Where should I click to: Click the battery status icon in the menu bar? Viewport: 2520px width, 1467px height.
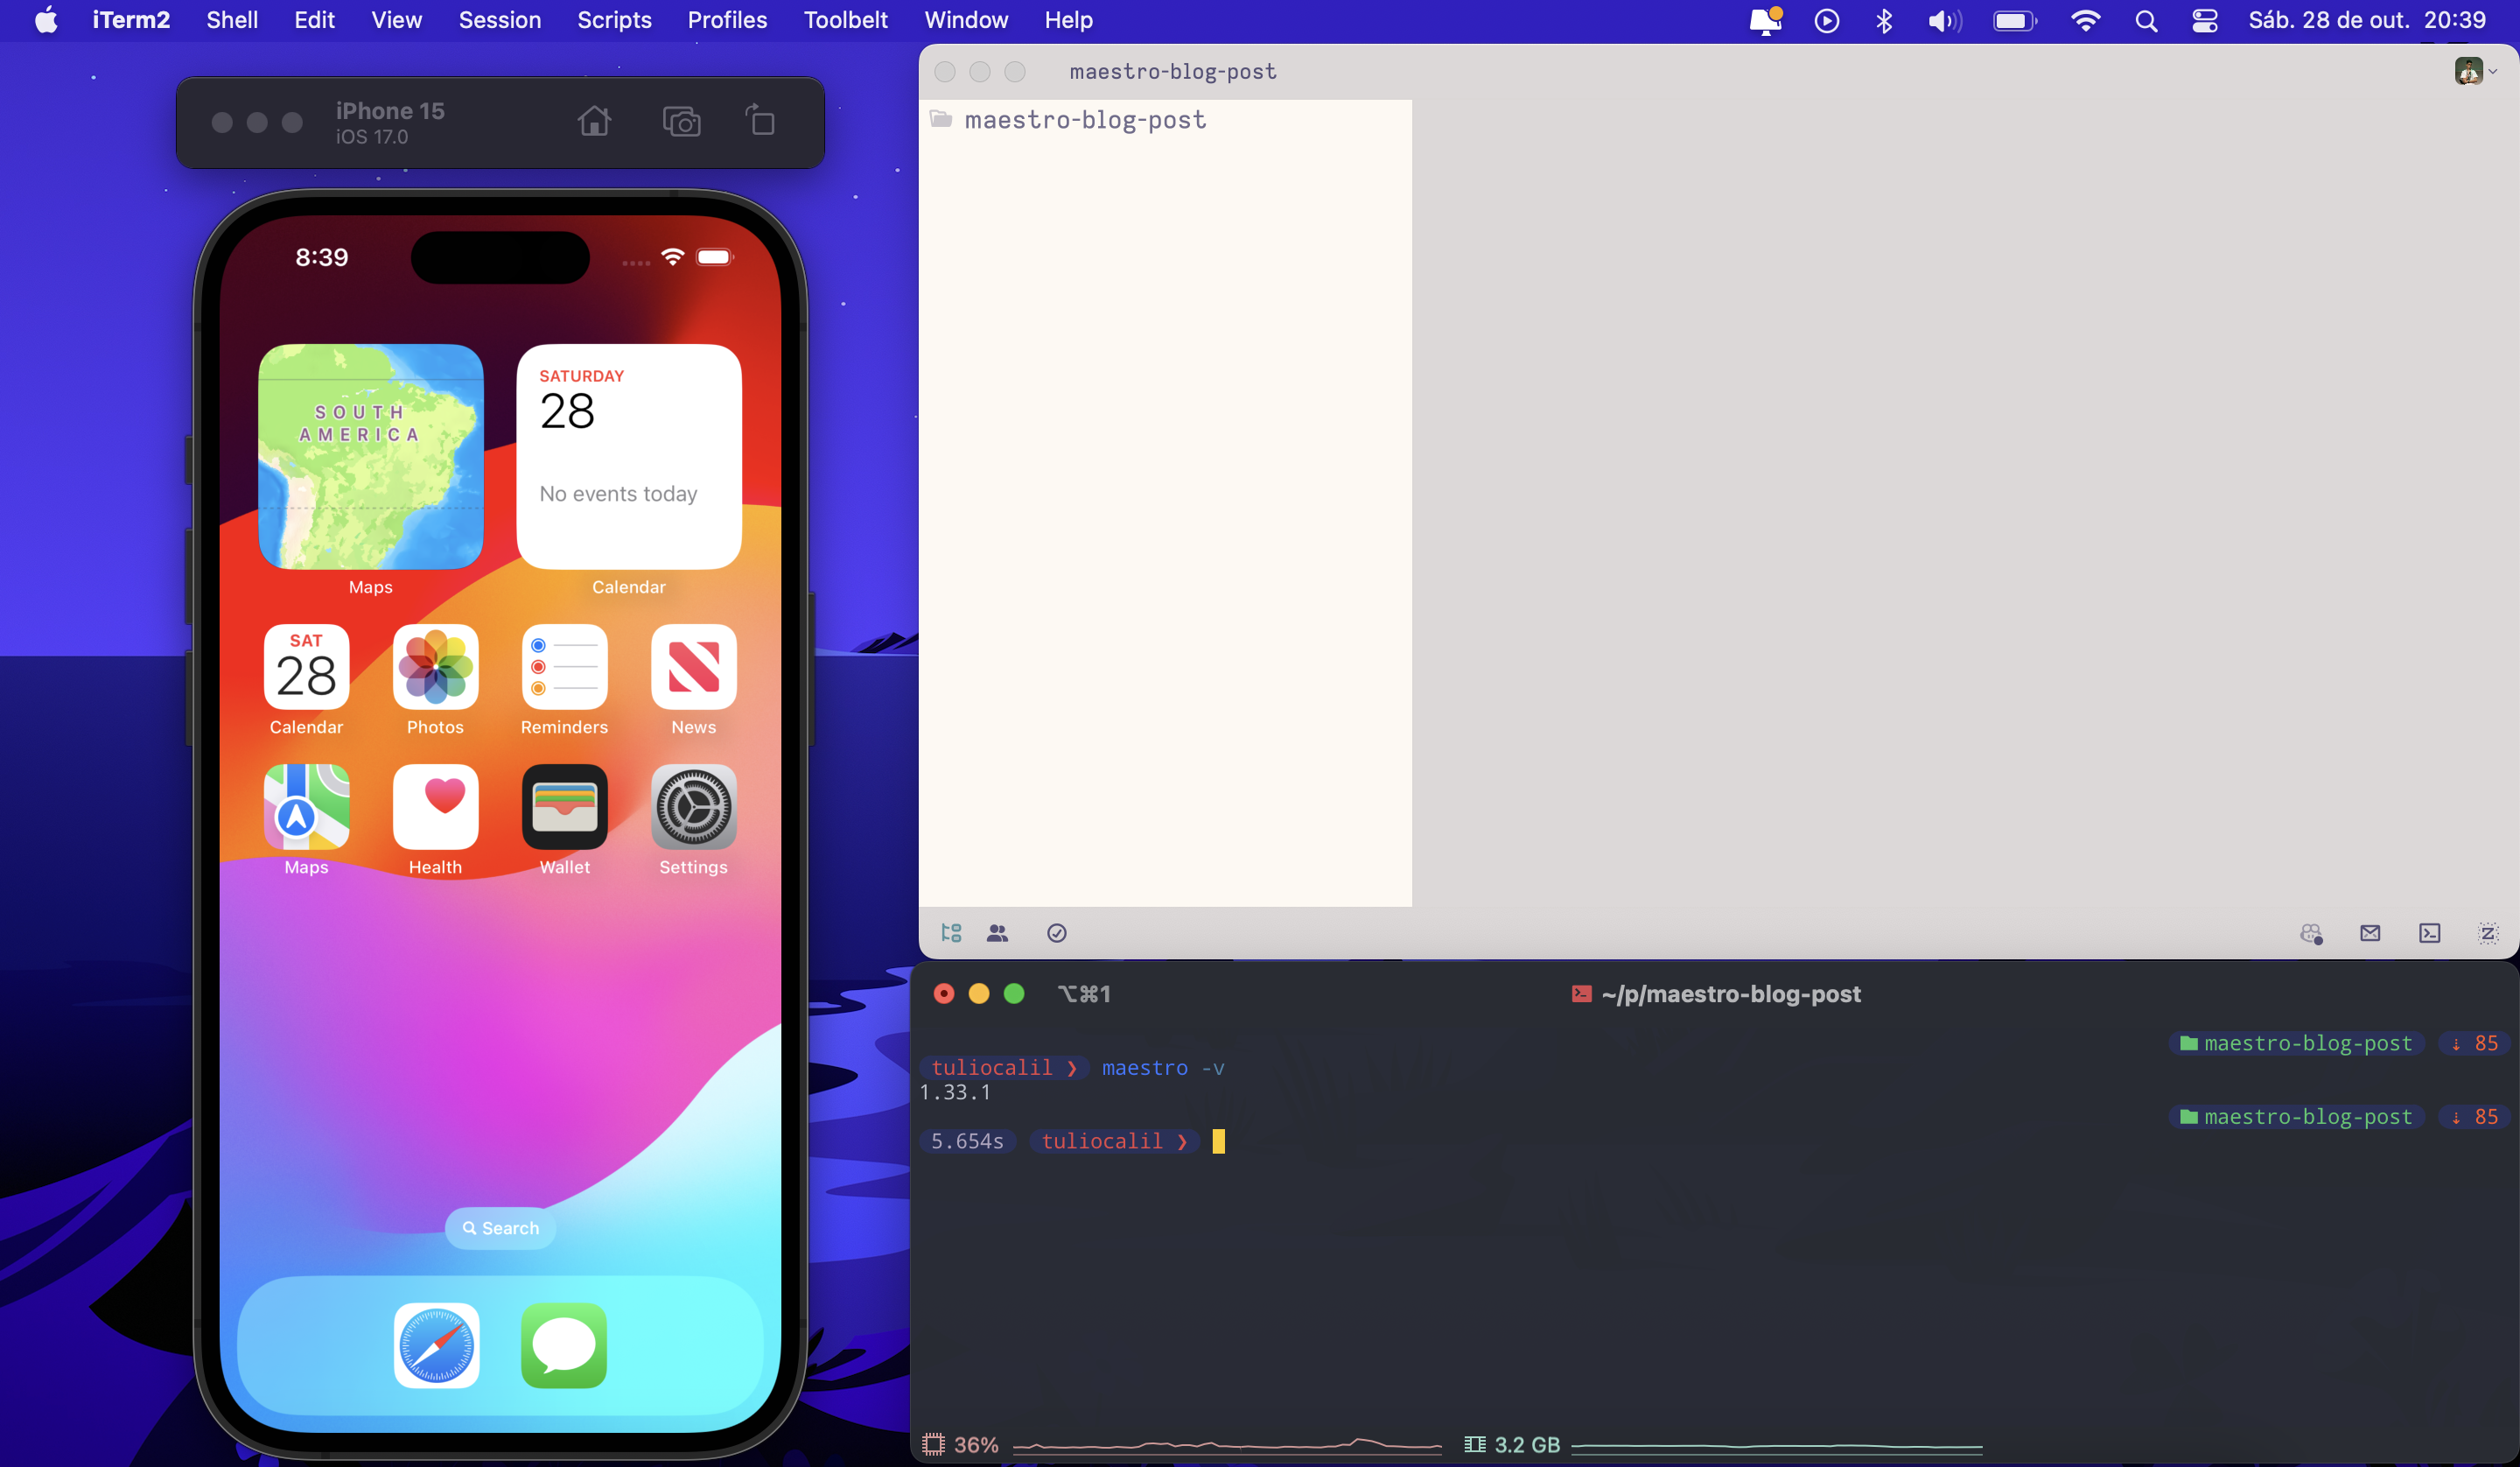[x=2015, y=21]
